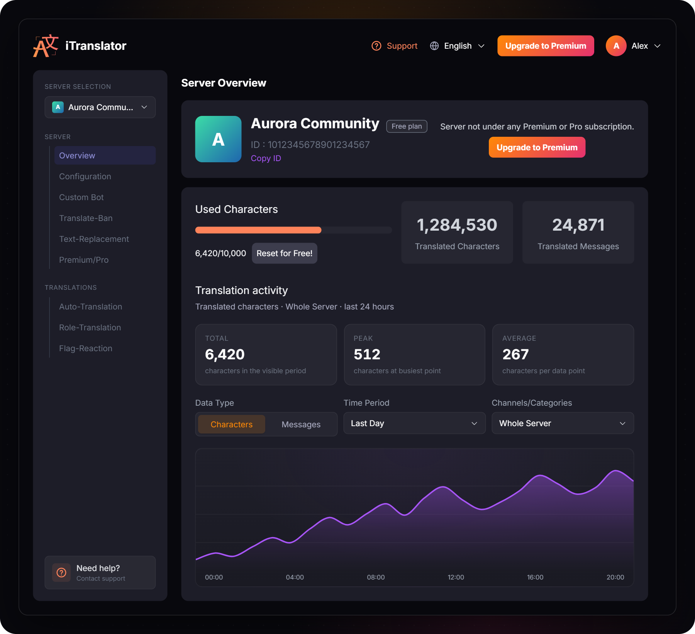Viewport: 695px width, 634px height.
Task: Click Alex's round avatar icon
Action: (616, 46)
